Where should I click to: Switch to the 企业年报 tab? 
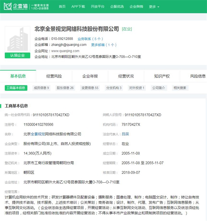click(x=90, y=76)
